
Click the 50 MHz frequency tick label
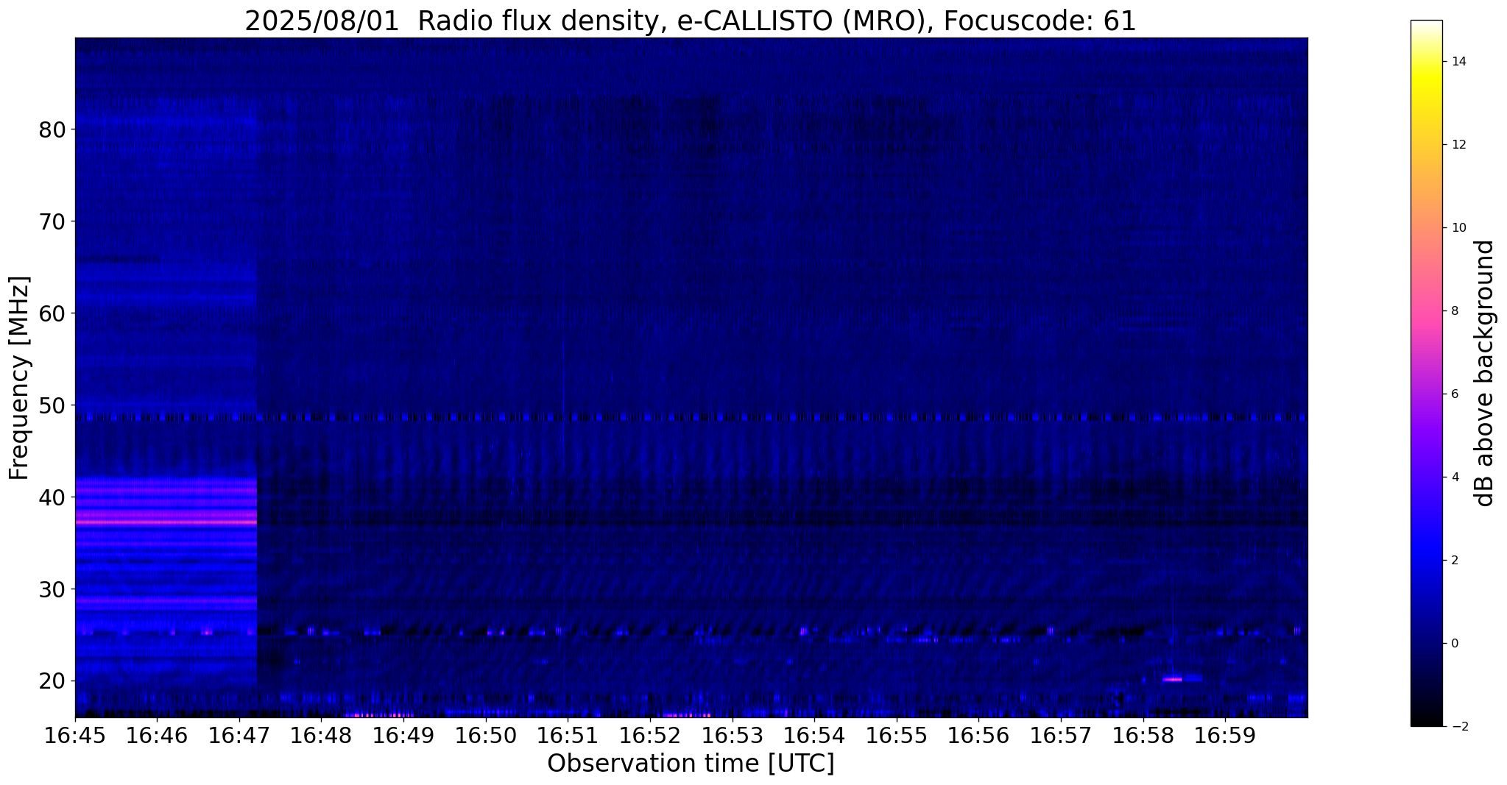52,405
